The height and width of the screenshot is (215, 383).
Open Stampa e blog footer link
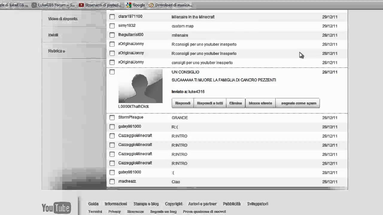pyautogui.click(x=146, y=204)
